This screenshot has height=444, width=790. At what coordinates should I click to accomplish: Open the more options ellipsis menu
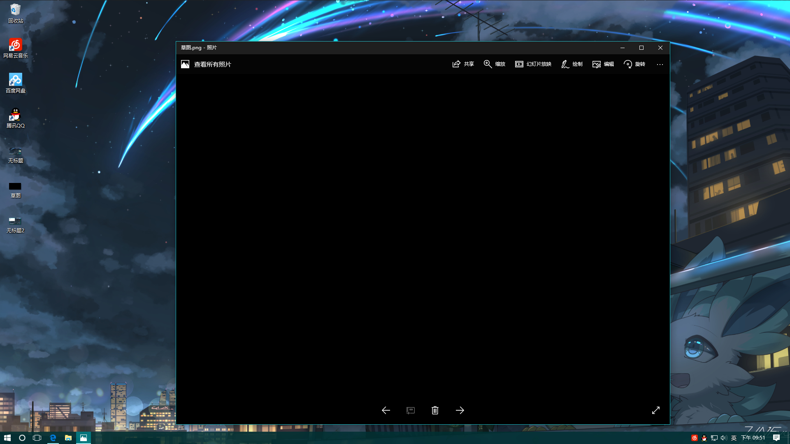coord(660,64)
